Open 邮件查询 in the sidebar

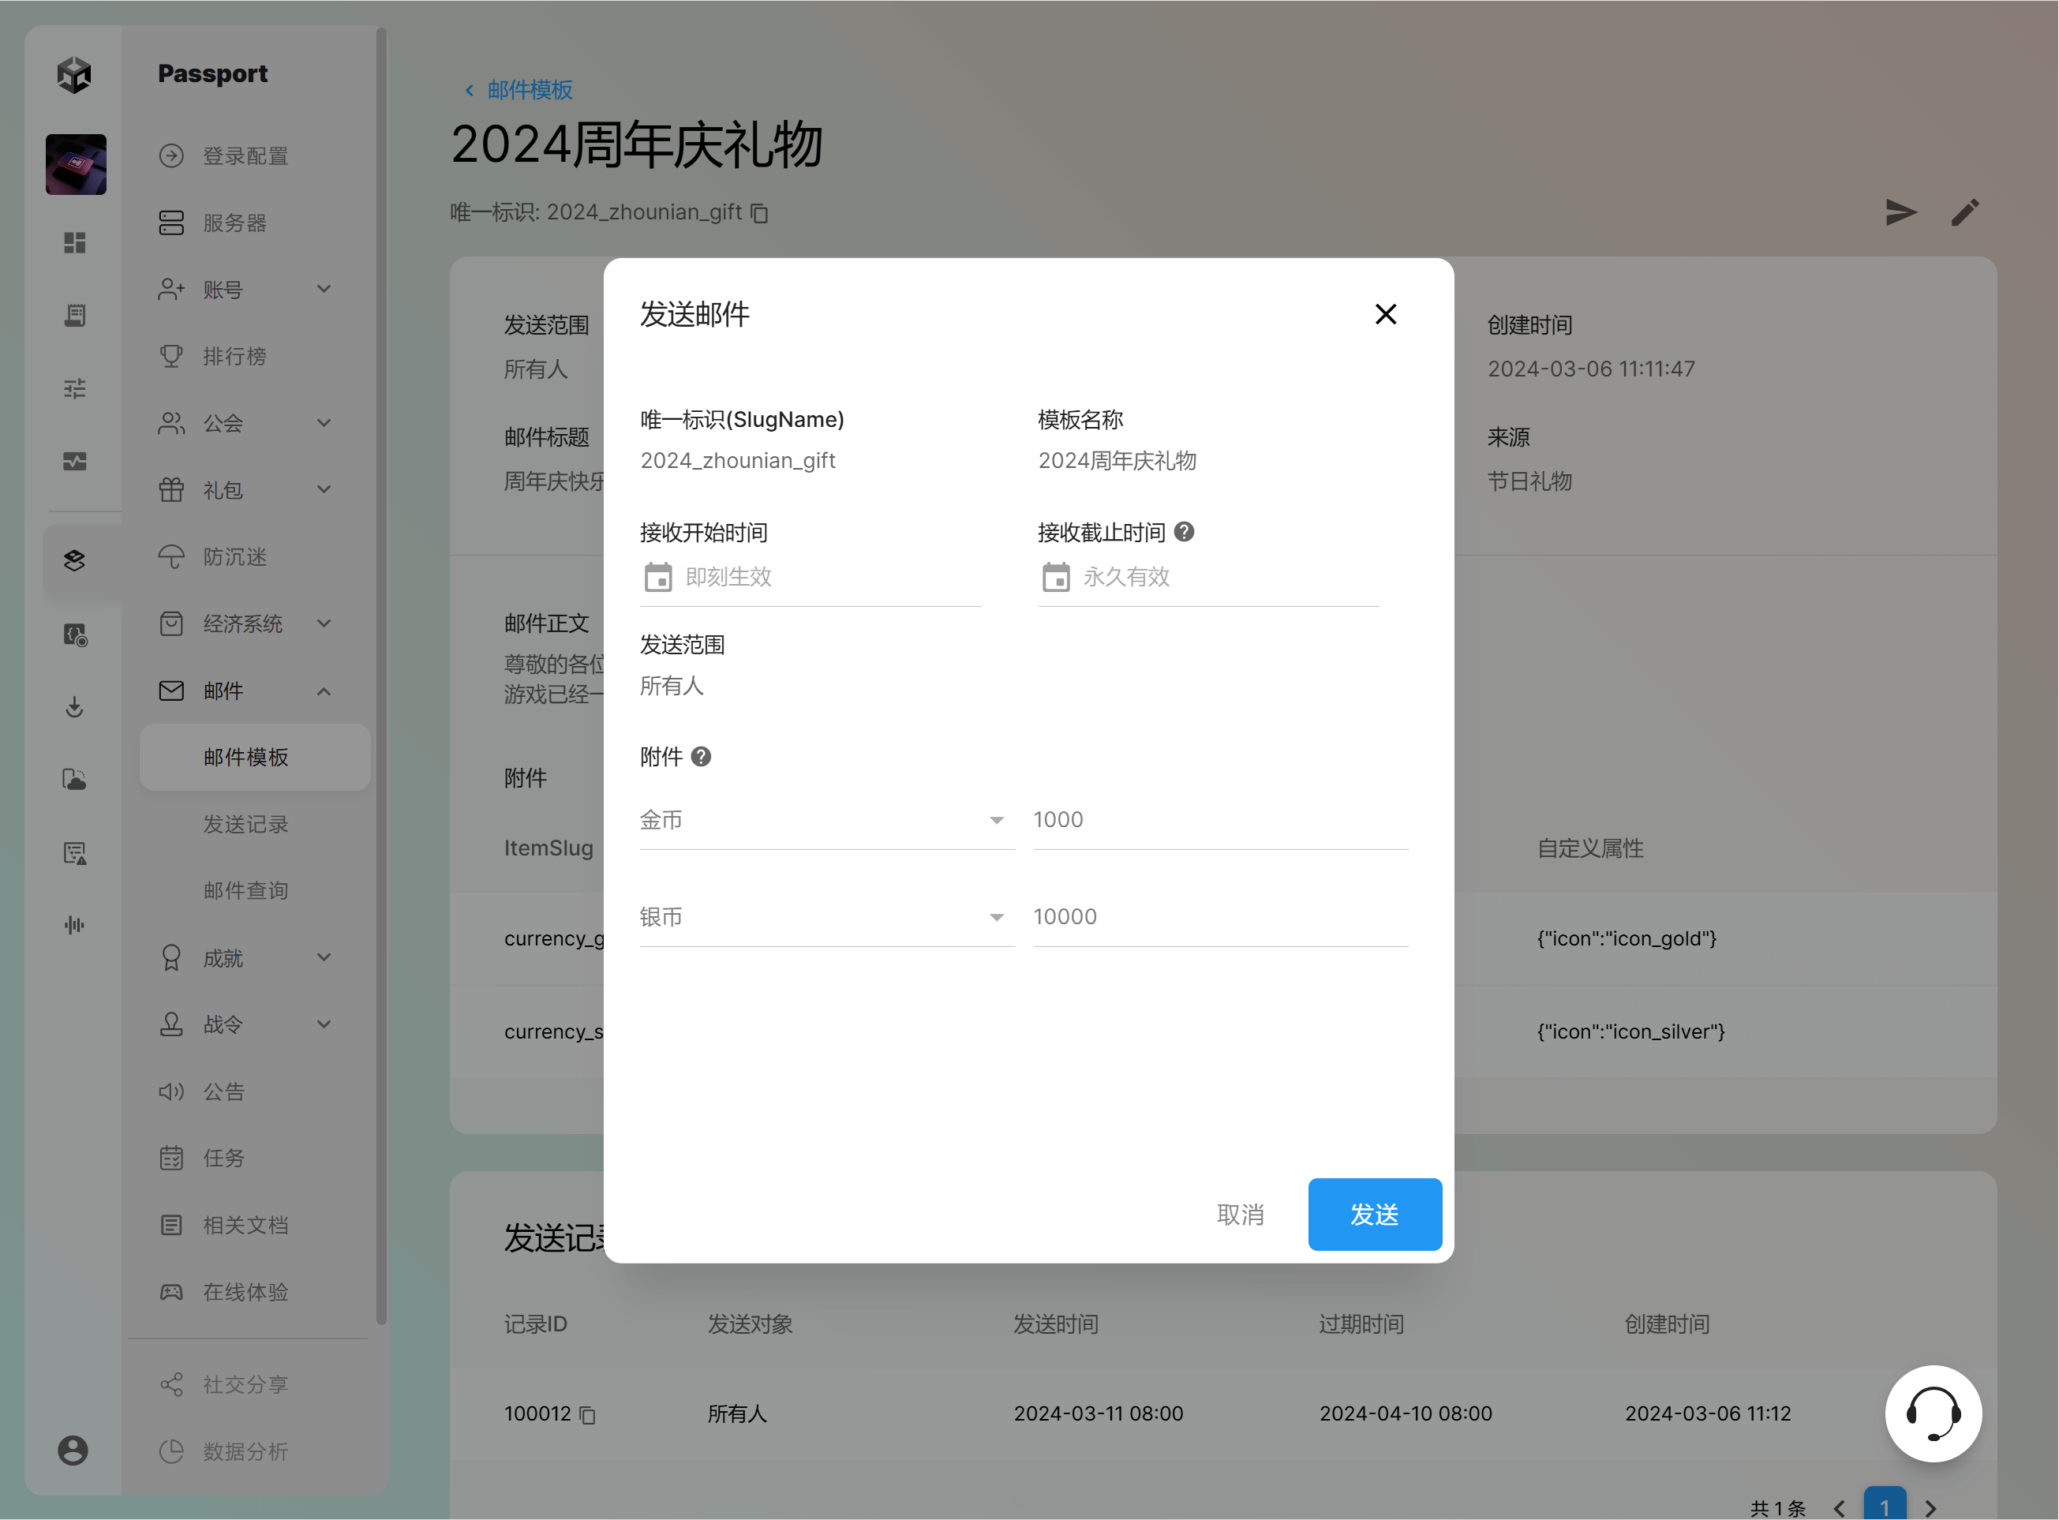245,891
